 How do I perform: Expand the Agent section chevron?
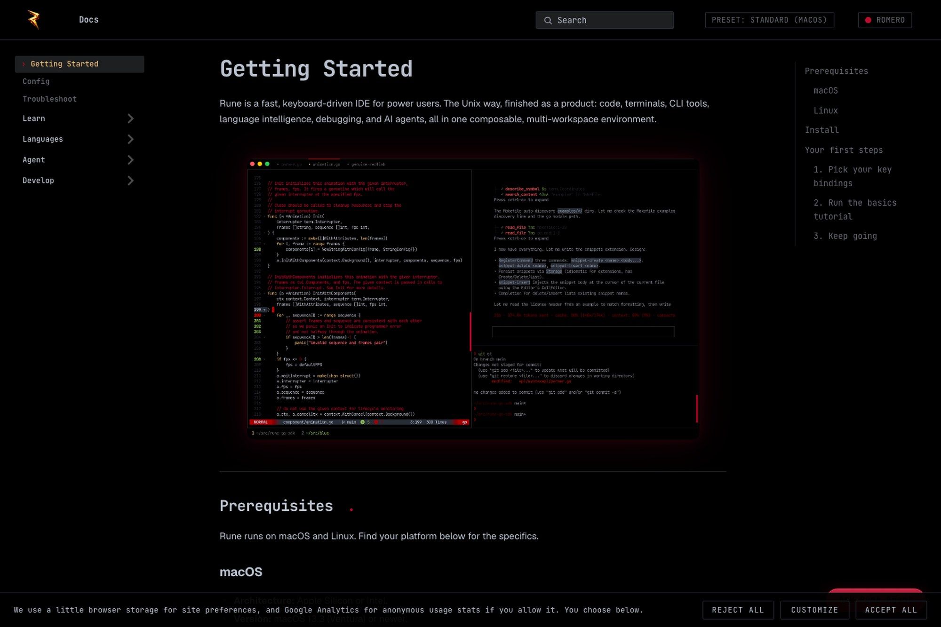(130, 160)
